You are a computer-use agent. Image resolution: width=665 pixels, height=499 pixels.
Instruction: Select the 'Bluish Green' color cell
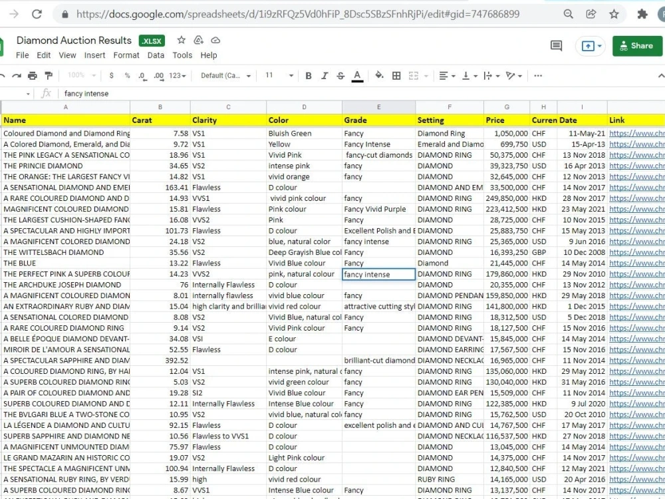coord(304,133)
